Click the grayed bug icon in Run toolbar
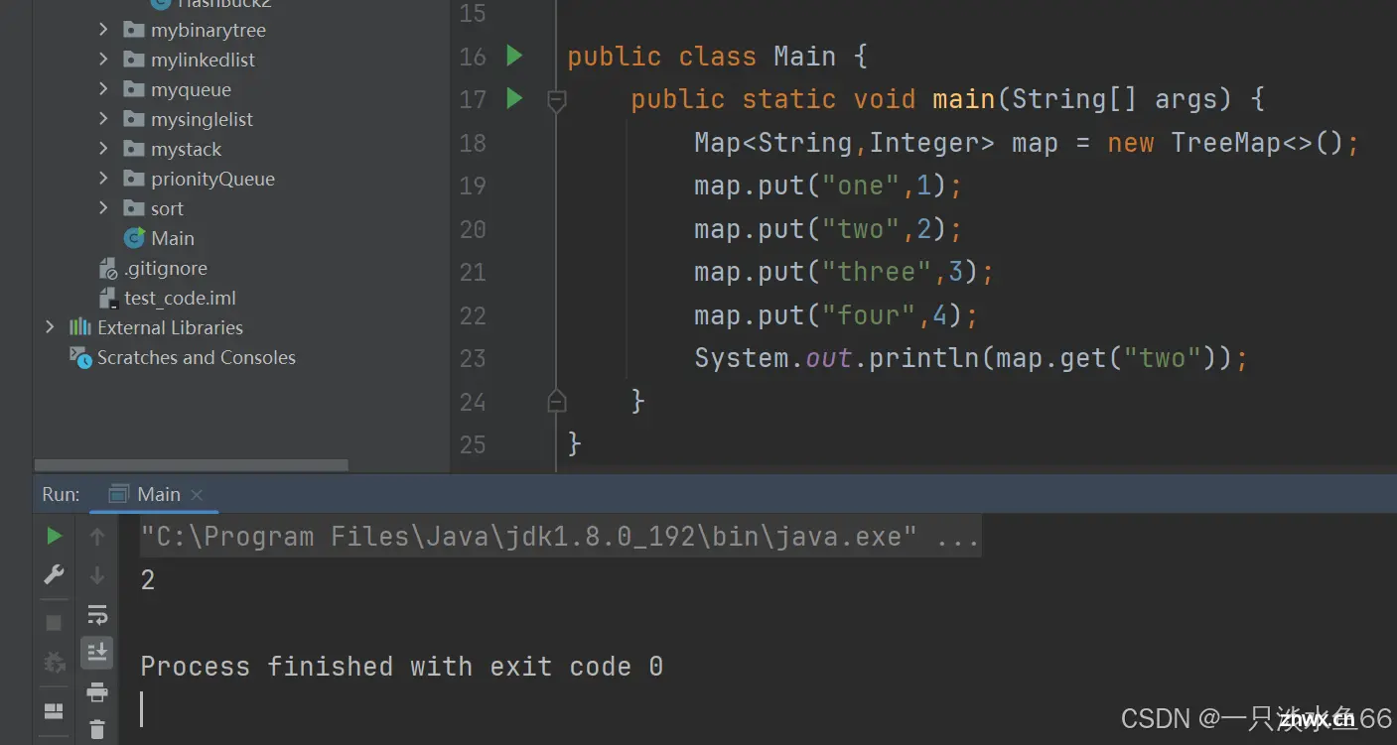 55,662
